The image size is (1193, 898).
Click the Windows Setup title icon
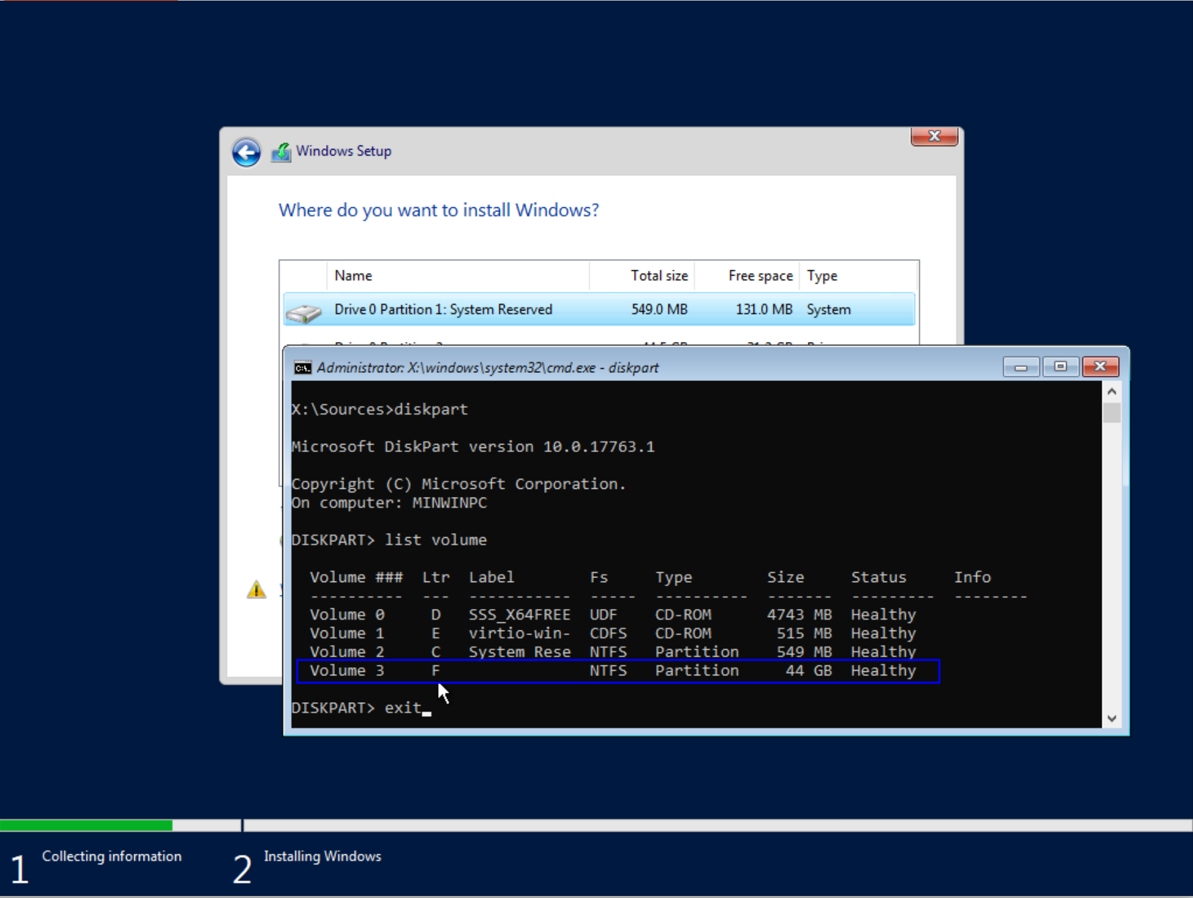281,152
